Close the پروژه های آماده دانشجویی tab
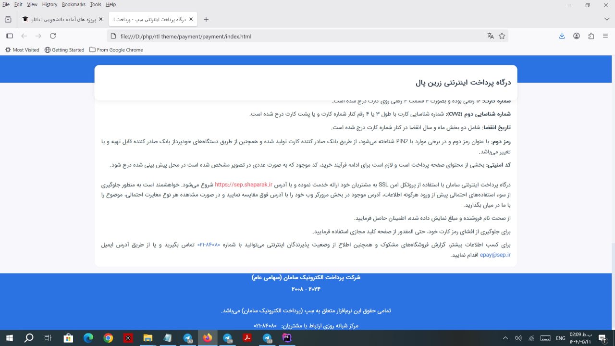The image size is (615, 346). click(100, 19)
